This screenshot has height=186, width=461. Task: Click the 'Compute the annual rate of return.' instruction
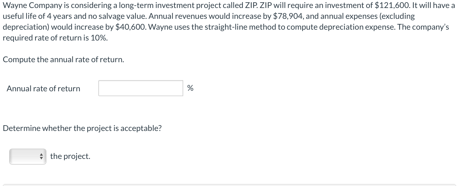coord(63,60)
